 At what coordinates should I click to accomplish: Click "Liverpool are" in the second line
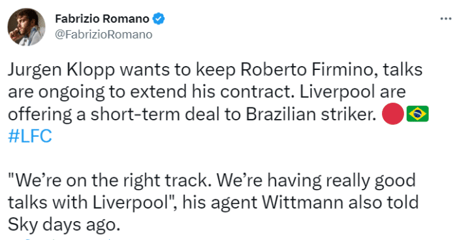pyautogui.click(x=353, y=92)
